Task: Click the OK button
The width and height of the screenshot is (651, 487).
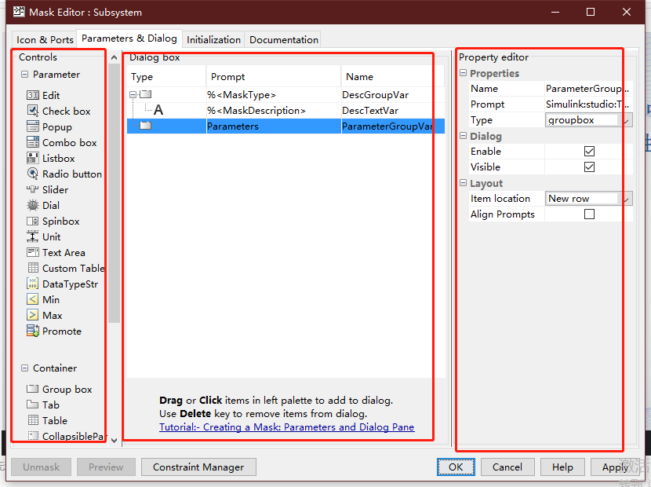Action: pyautogui.click(x=456, y=467)
